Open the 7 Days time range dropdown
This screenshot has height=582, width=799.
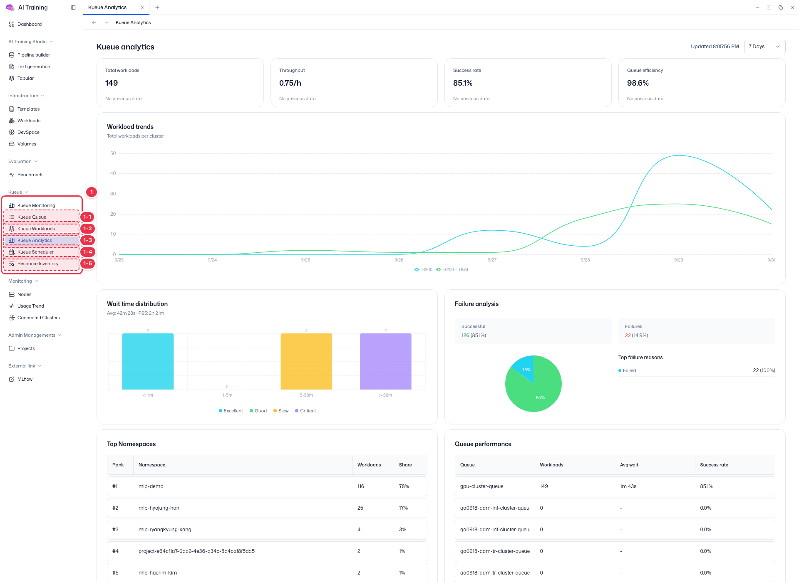(764, 47)
